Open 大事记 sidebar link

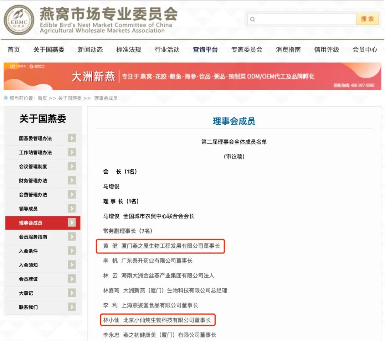[26, 293]
